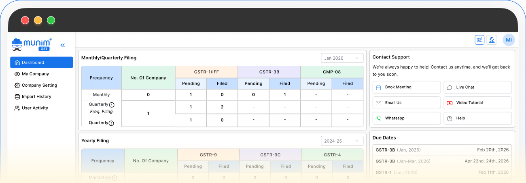The height and width of the screenshot is (183, 526).
Task: Click the GSTR-3B column header in monthly table
Action: pos(269,72)
